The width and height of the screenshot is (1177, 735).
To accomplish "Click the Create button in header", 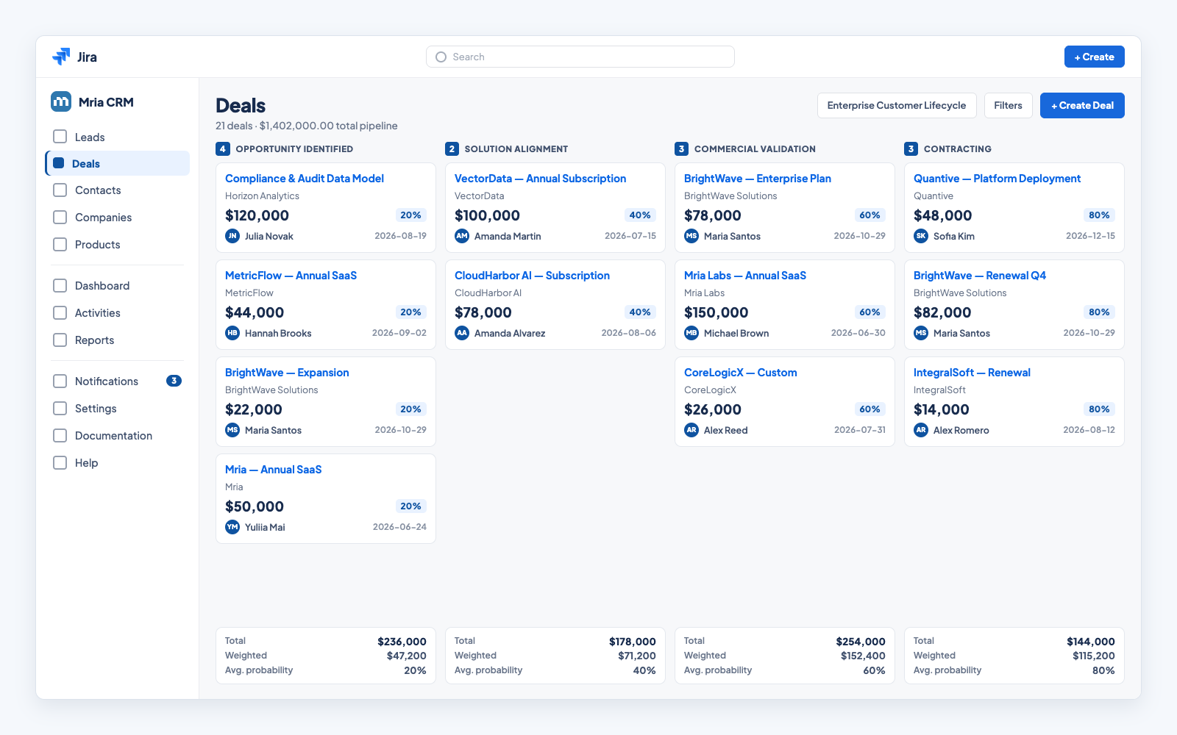I will [1094, 57].
